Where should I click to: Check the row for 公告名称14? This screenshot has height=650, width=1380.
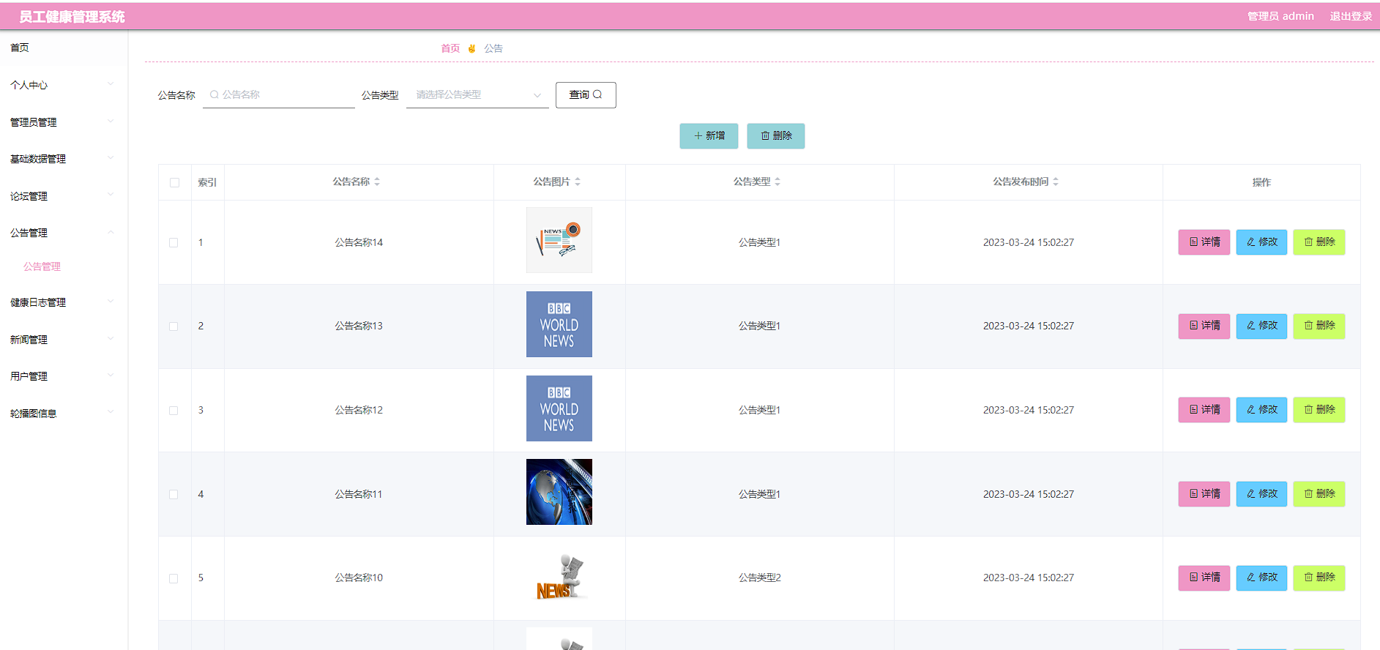174,242
